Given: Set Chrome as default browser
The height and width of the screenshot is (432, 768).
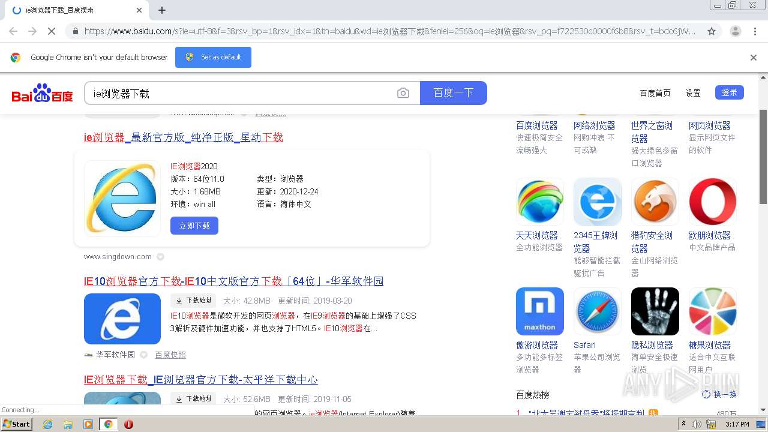Looking at the screenshot, I should (213, 58).
